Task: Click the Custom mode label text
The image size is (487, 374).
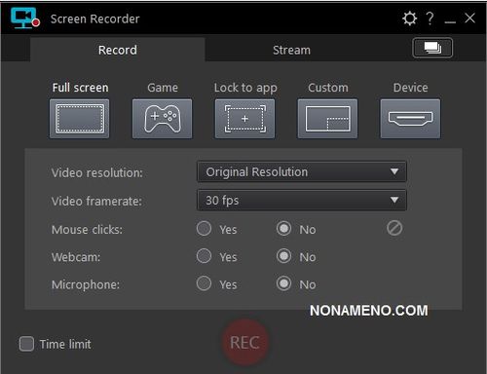Action: (328, 88)
